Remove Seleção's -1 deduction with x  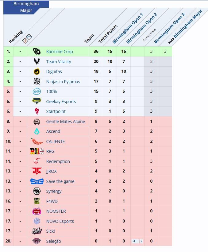(x=141, y=241)
